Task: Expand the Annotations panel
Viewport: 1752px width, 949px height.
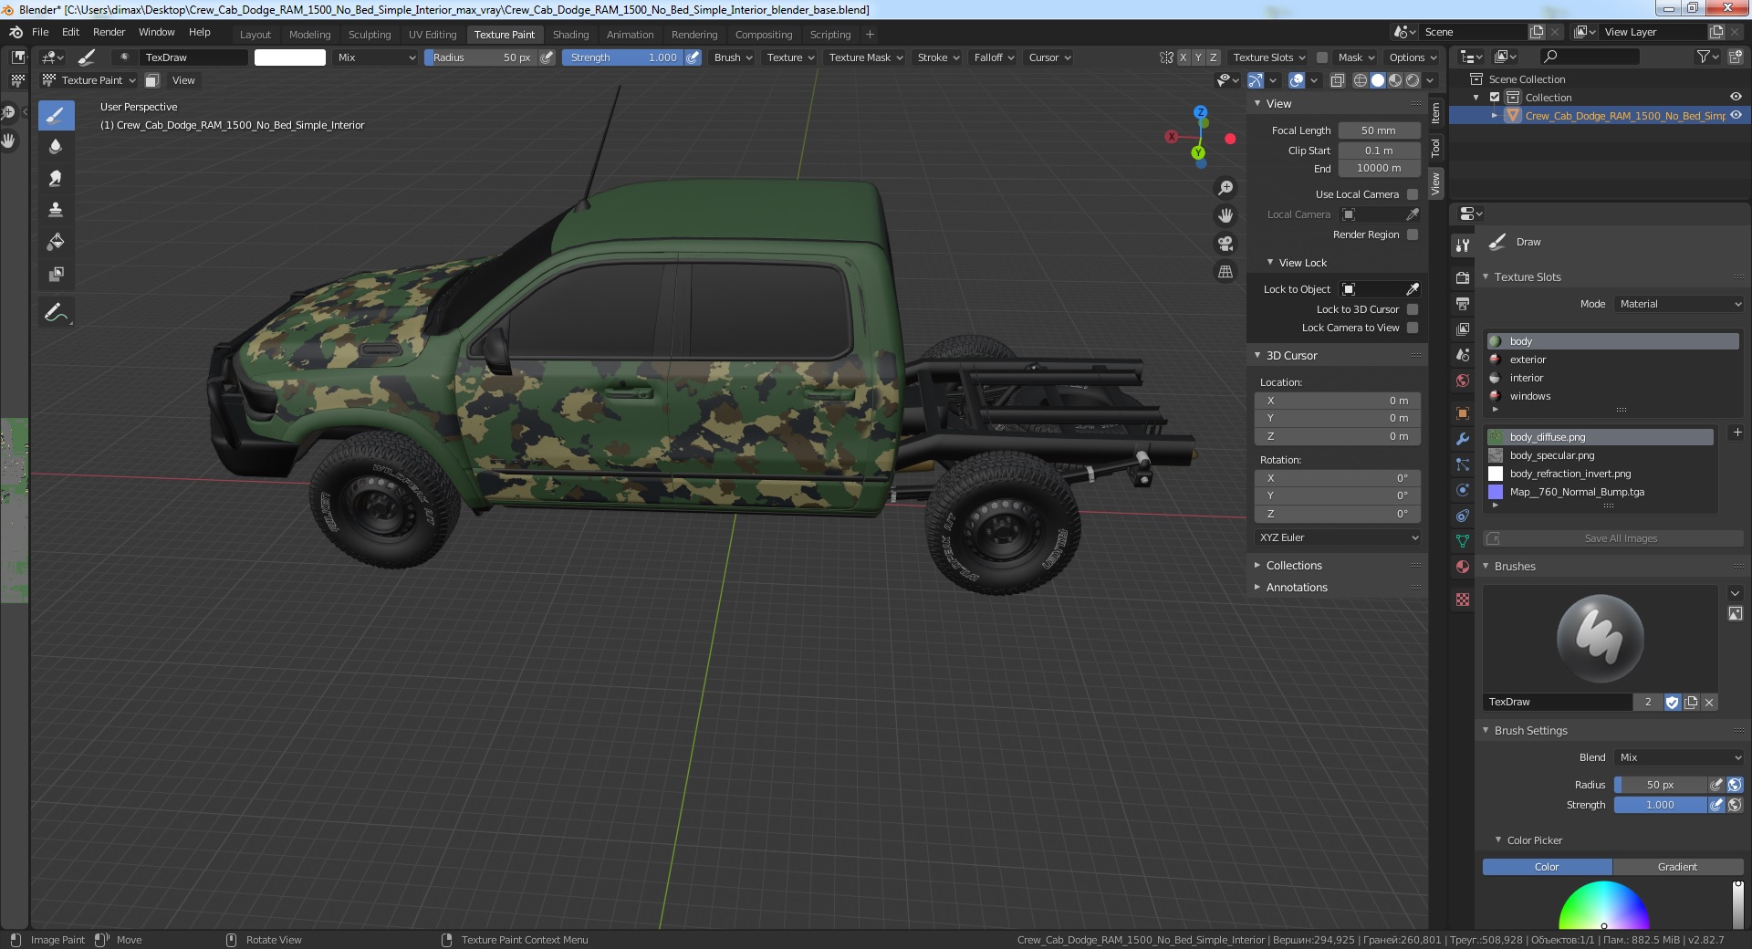Action: 1296,588
